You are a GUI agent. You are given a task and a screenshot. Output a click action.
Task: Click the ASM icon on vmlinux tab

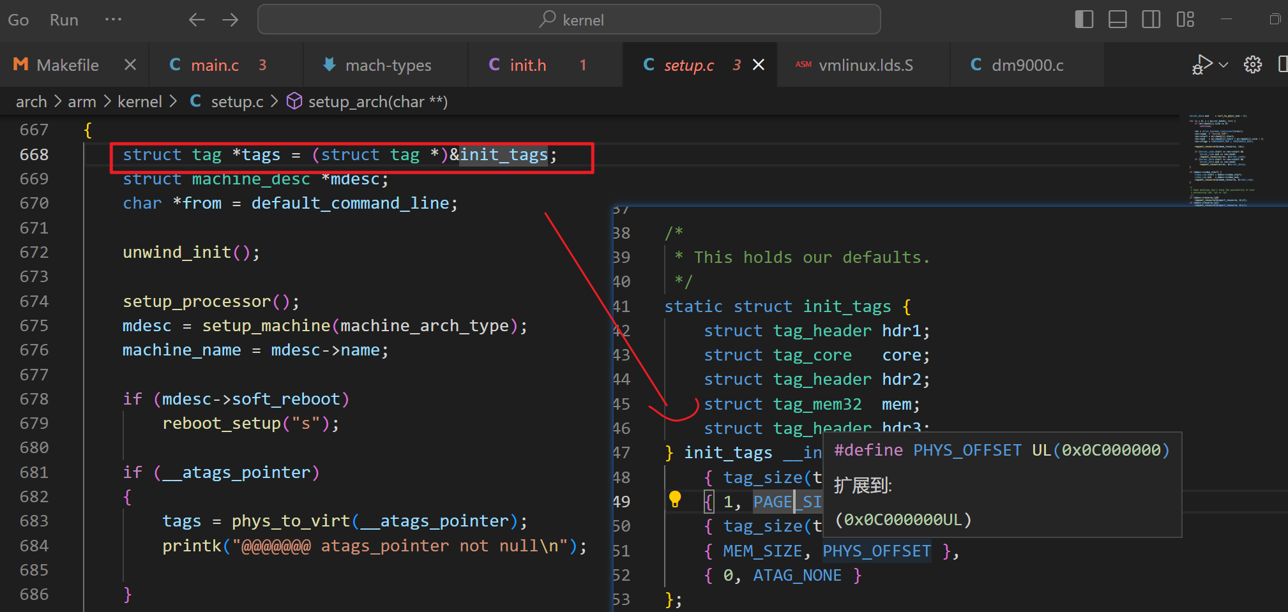coord(803,64)
